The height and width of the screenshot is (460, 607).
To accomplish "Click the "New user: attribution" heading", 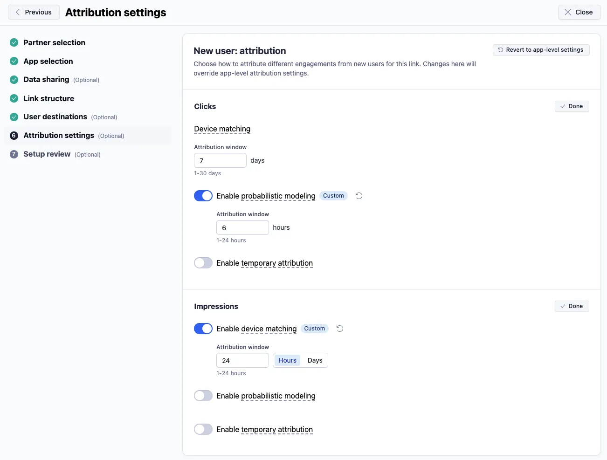I will click(x=240, y=51).
